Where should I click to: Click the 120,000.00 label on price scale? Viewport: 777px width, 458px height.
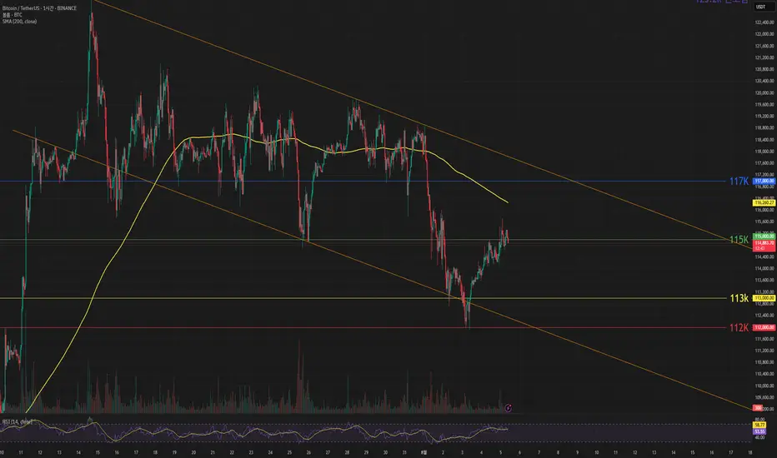[x=764, y=92]
